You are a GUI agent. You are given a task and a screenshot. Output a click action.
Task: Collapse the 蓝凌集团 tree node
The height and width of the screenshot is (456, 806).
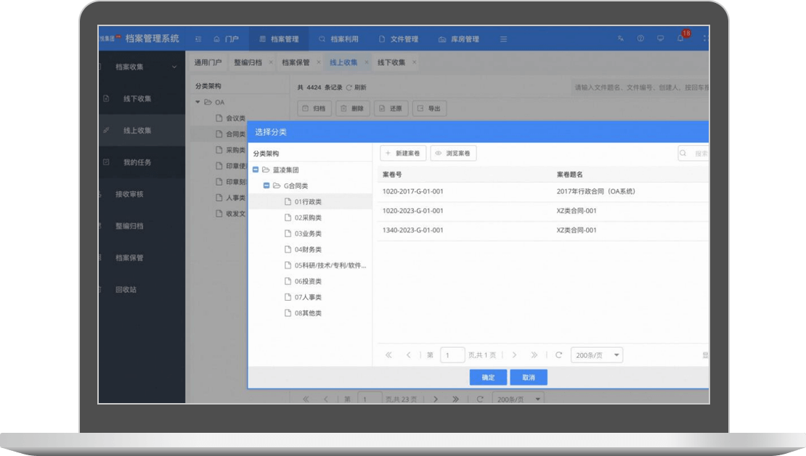pos(256,170)
